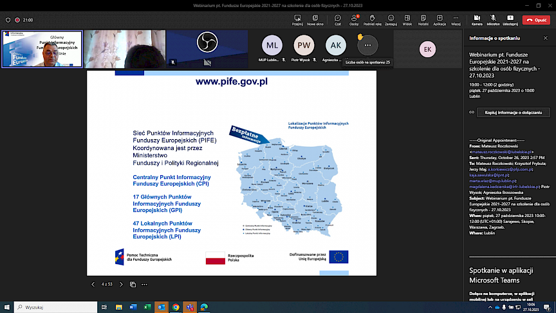The image size is (556, 313).
Task: Click the Przejmij (take control) icon
Action: (x=297, y=20)
